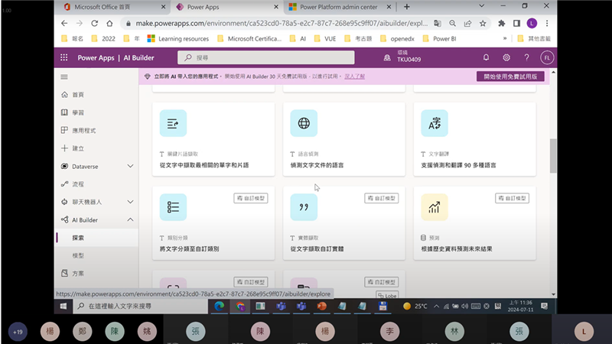Image resolution: width=612 pixels, height=344 pixels.
Task: Click the 深入了解 link in banner
Action: (x=354, y=76)
